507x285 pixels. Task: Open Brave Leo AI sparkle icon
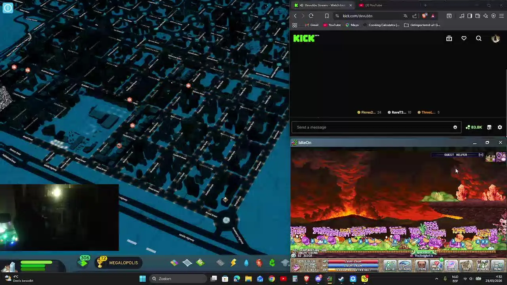pyautogui.click(x=486, y=16)
